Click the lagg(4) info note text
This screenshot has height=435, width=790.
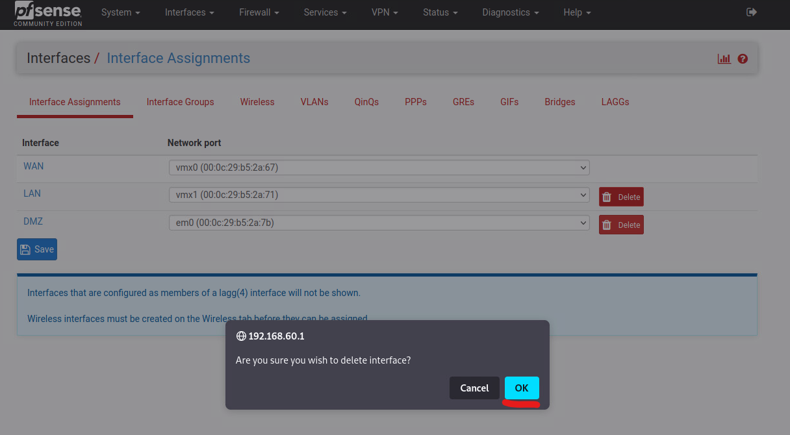[194, 293]
